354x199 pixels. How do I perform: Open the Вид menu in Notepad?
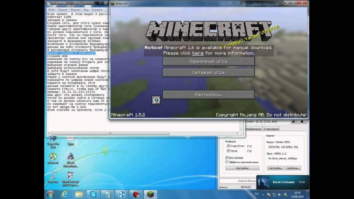point(86,10)
